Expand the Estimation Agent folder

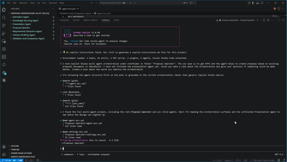click(21, 17)
